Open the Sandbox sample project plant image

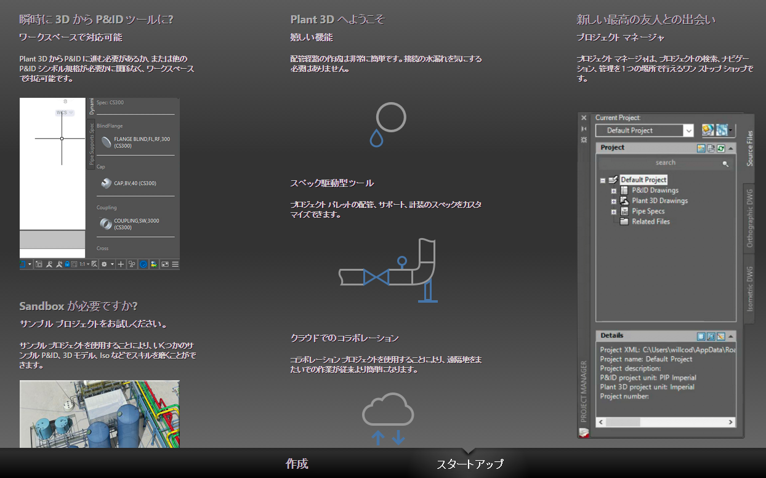99,414
